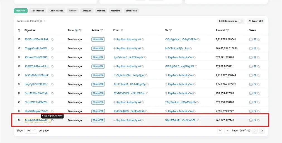Toggle eye view for row 15iQ8Ydk426nAA3m
282x143 pixels.
click(19, 66)
